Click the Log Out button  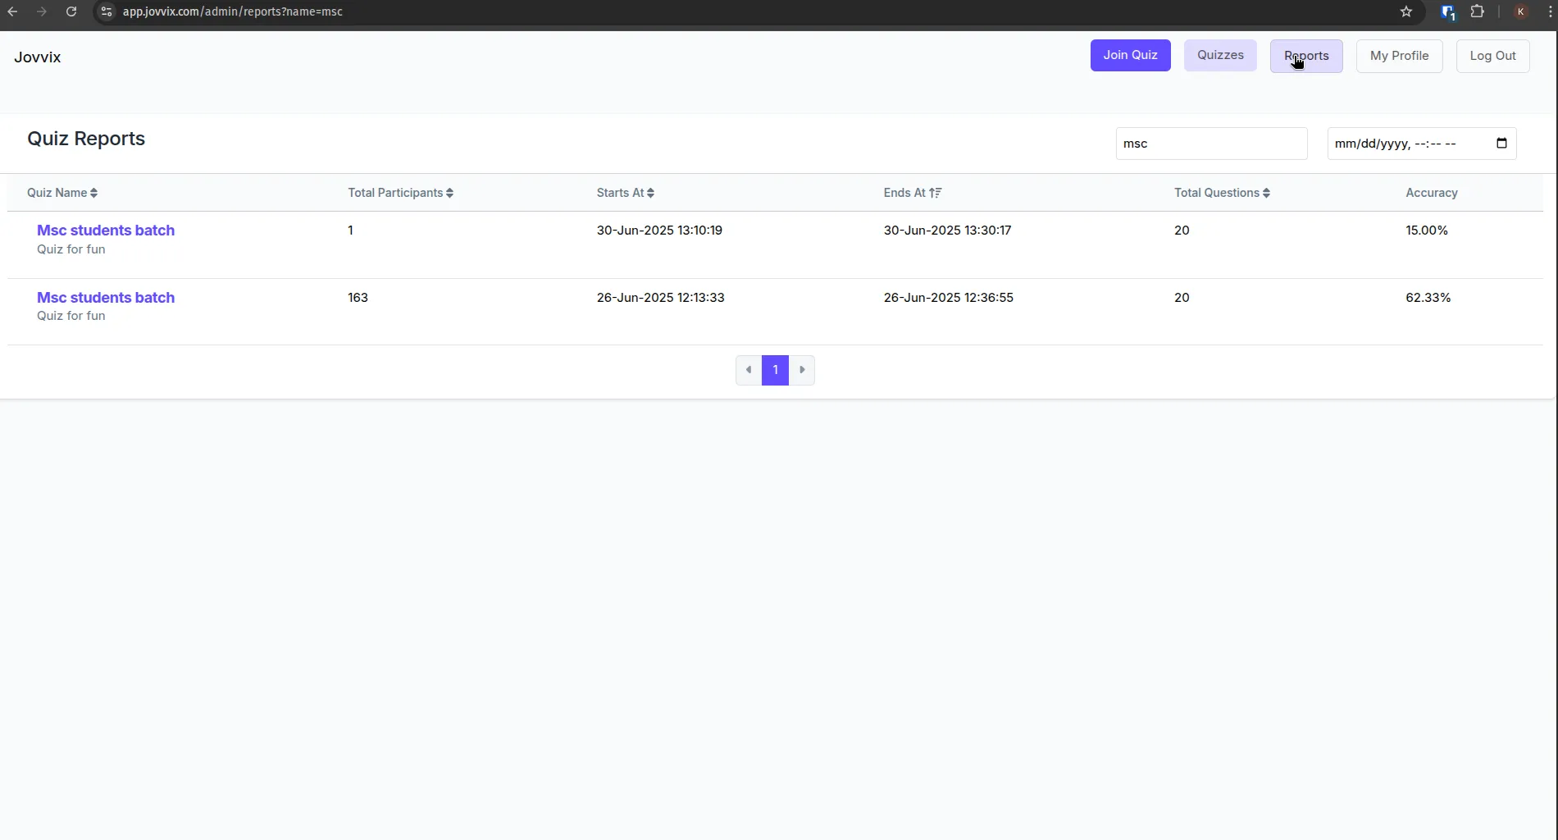[x=1492, y=56]
